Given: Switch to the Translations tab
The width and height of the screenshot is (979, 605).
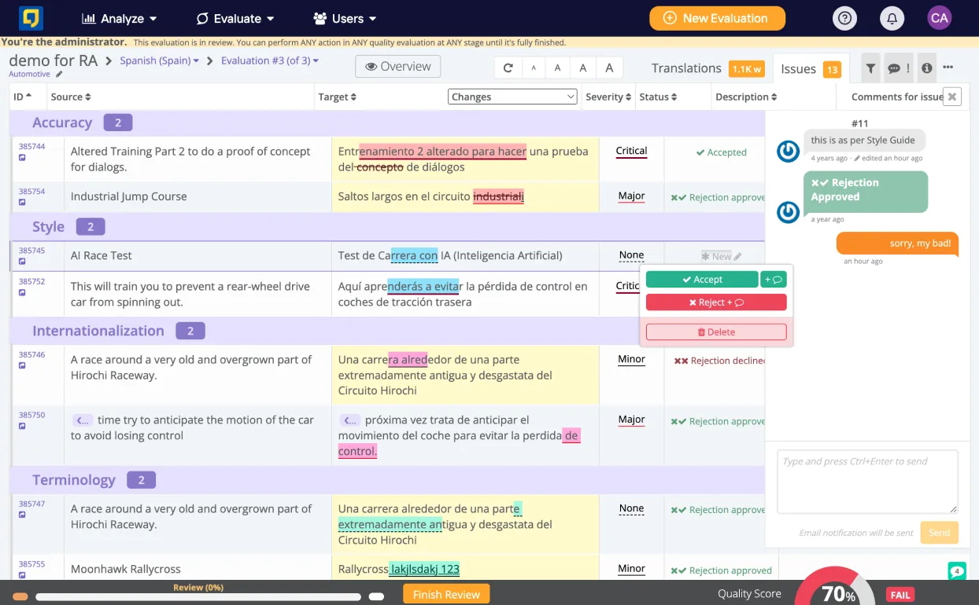Looking at the screenshot, I should (707, 68).
